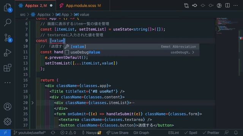Click classes.textarea on line 36
This screenshot has width=243, height=136.
[125, 120]
